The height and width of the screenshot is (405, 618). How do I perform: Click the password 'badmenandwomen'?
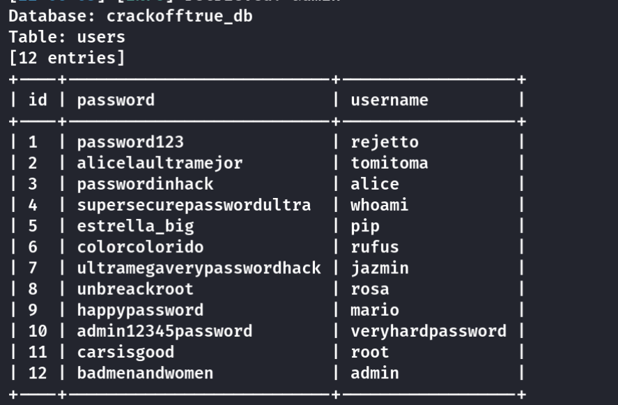145,374
